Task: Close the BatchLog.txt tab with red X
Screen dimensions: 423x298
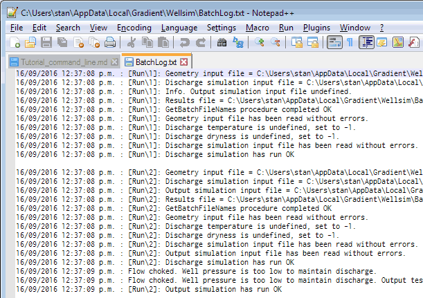Action: coord(184,62)
